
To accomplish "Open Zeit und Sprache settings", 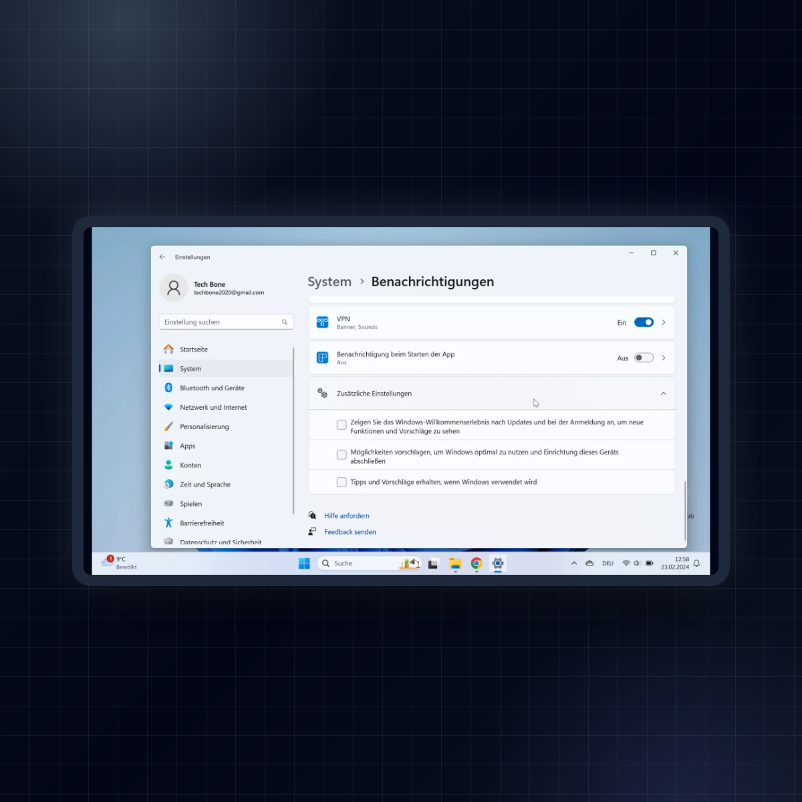I will (x=226, y=485).
